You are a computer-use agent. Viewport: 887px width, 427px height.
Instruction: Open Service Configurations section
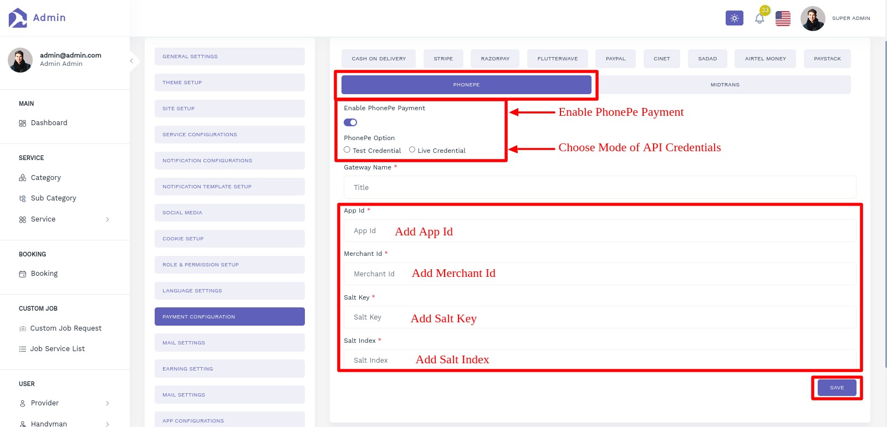230,135
